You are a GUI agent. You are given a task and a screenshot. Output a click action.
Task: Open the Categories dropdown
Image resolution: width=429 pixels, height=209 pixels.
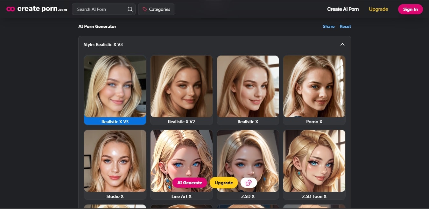(x=156, y=9)
